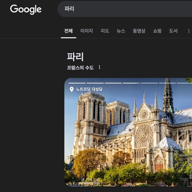The image size is (192, 192).
Task: Open the 지도 tab
Action: (x=105, y=31)
